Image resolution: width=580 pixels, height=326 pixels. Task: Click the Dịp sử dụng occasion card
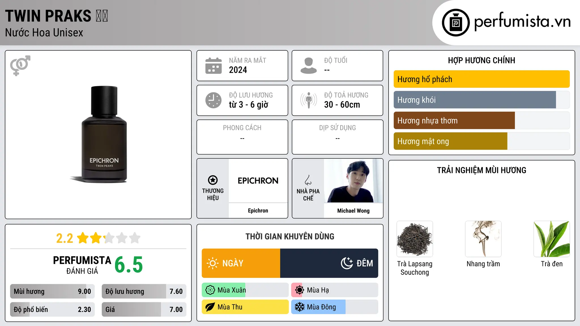pyautogui.click(x=338, y=137)
